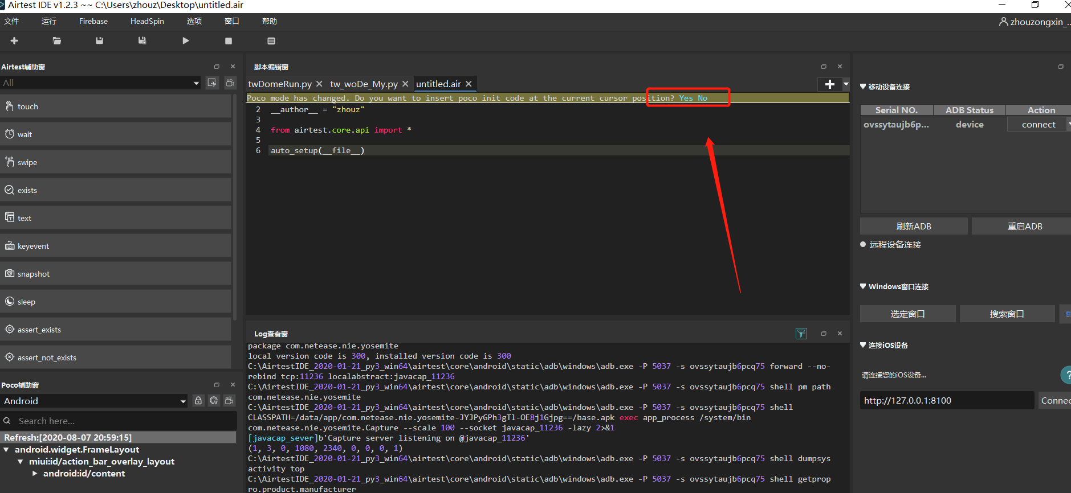This screenshot has width=1071, height=493.
Task: Stop script execution with the stop button
Action: [229, 41]
